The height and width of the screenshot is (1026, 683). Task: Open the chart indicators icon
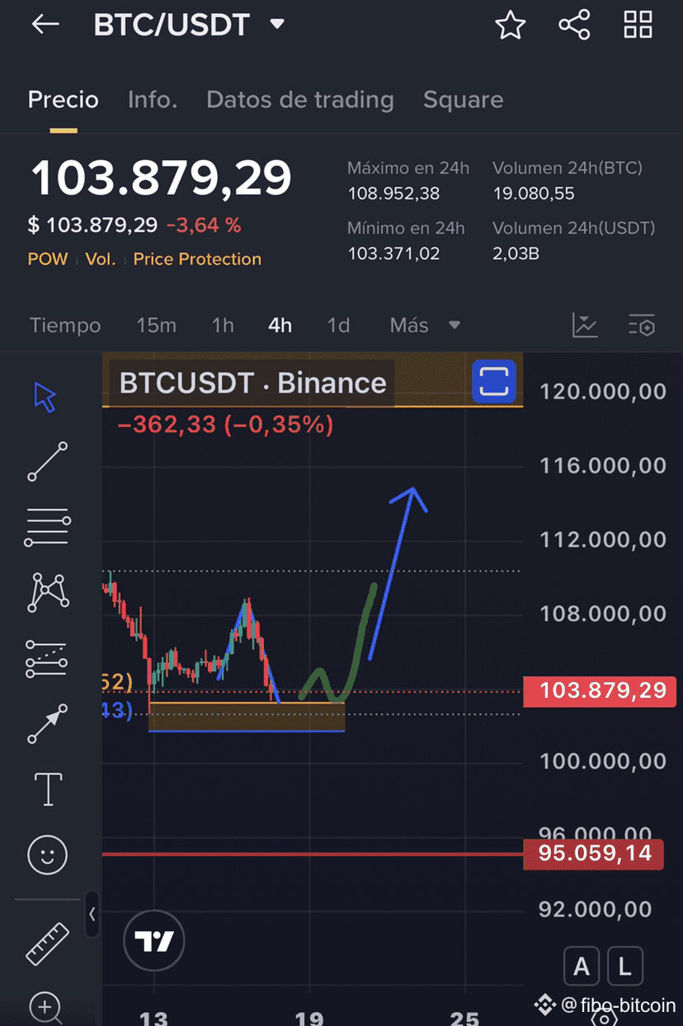tap(585, 325)
